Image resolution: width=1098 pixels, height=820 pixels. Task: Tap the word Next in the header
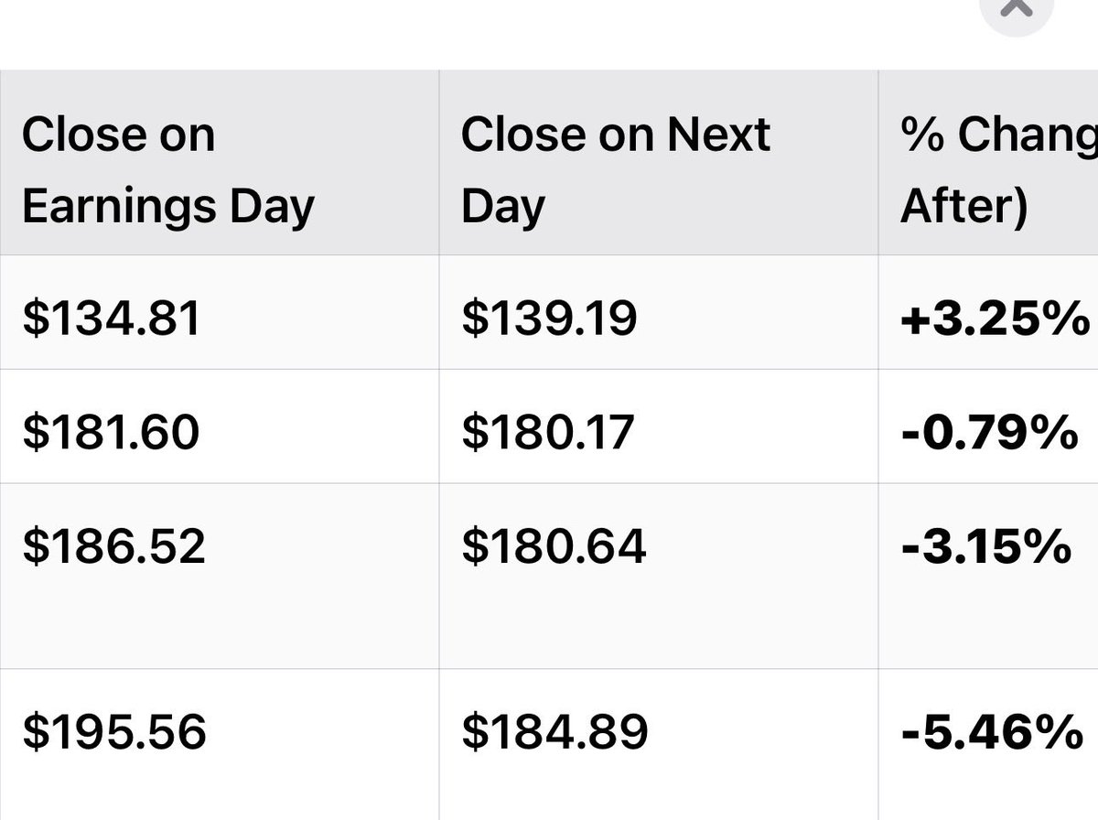pyautogui.click(x=718, y=135)
